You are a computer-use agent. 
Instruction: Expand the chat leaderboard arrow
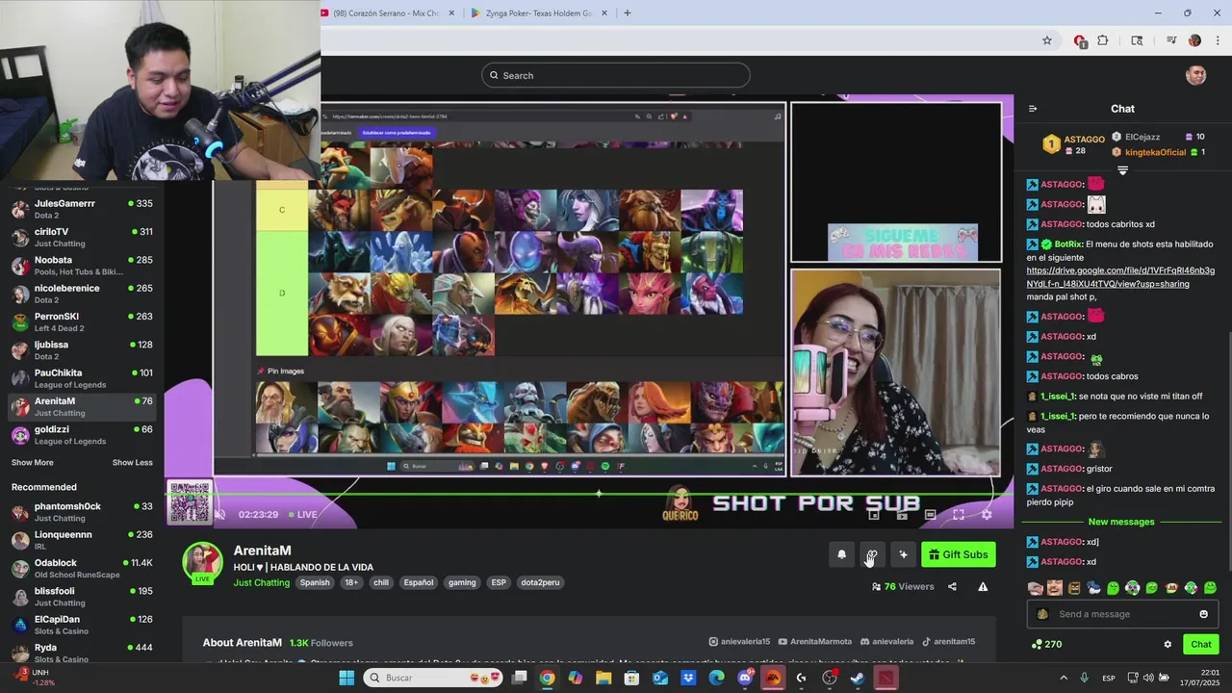click(1122, 170)
